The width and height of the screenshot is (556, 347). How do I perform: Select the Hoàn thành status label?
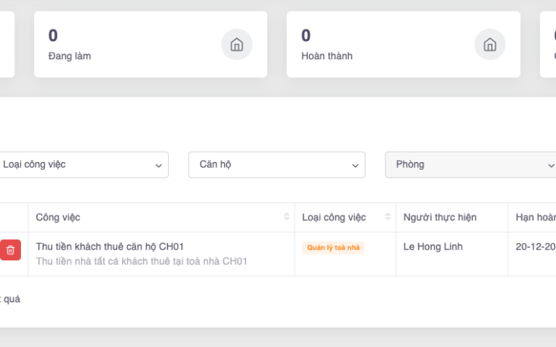(326, 56)
